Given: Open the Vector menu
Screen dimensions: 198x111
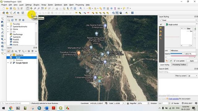Looking at the screenshot, I should pyautogui.click(x=44, y=5).
